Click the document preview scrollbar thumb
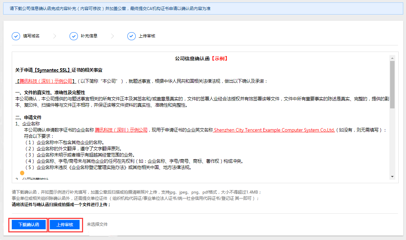Image resolution: width=406 pixels, height=240 pixels. pos(392,85)
